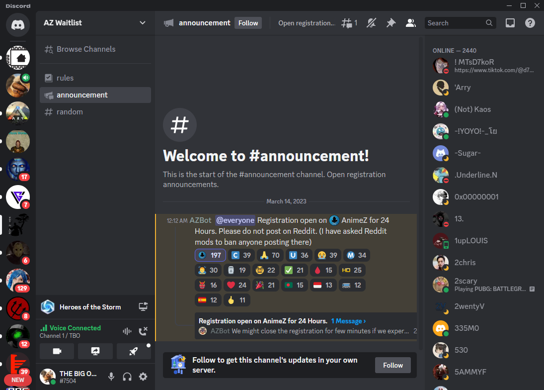Show pinned messages
Screen dimensions: 544x390
391,23
